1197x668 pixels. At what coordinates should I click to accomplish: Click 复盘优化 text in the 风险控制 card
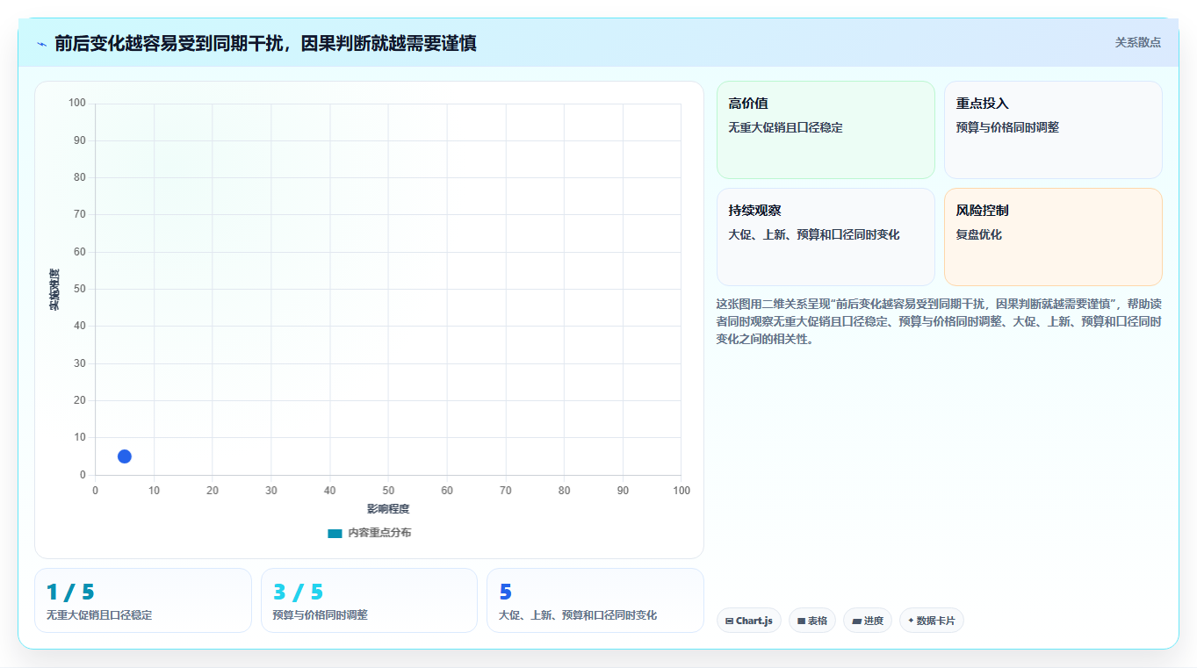979,235
